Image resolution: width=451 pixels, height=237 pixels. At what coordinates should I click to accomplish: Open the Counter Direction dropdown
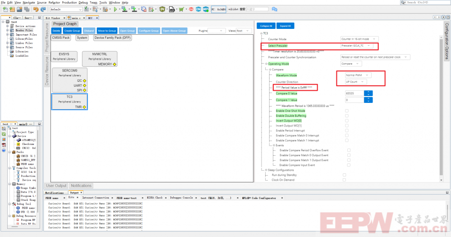point(356,82)
